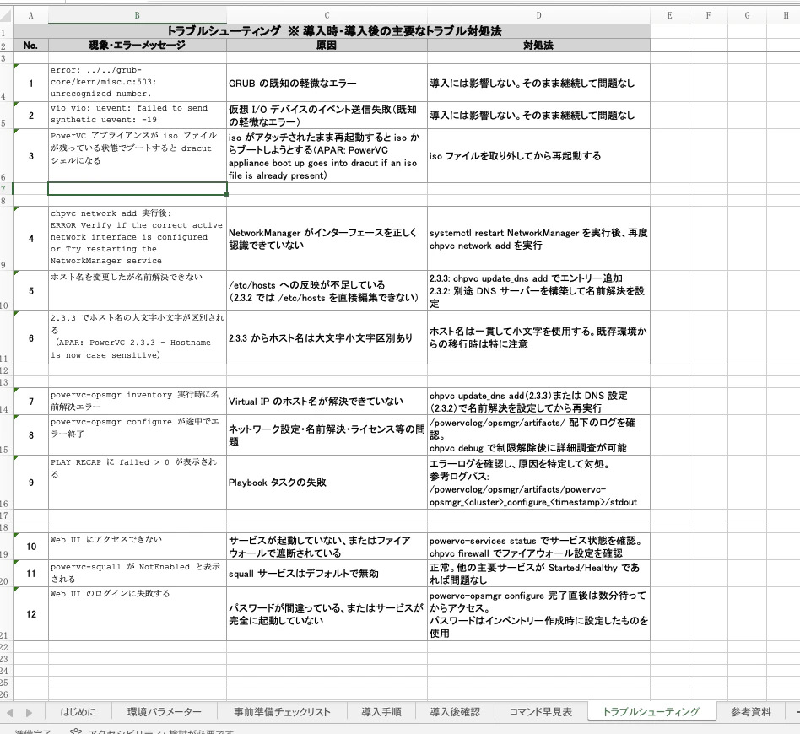Select the systemctl restart NetworkManager cell

538,238
